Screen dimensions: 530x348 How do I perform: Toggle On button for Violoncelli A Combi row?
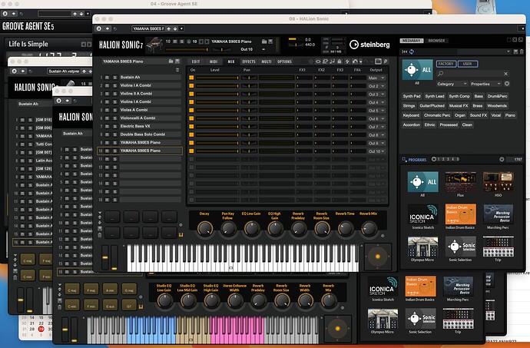[191, 118]
